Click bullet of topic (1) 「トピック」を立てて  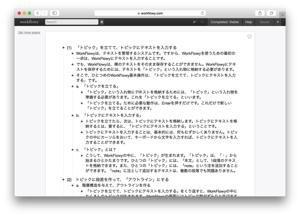63,48
